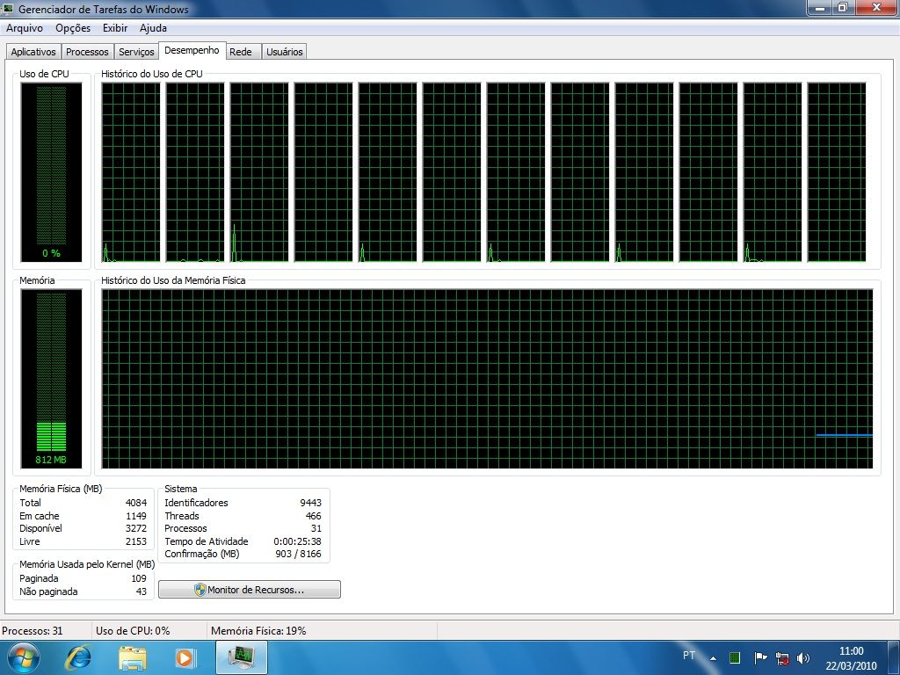Switch to the Aplicativos tab
Viewport: 900px width, 675px height.
coord(33,52)
